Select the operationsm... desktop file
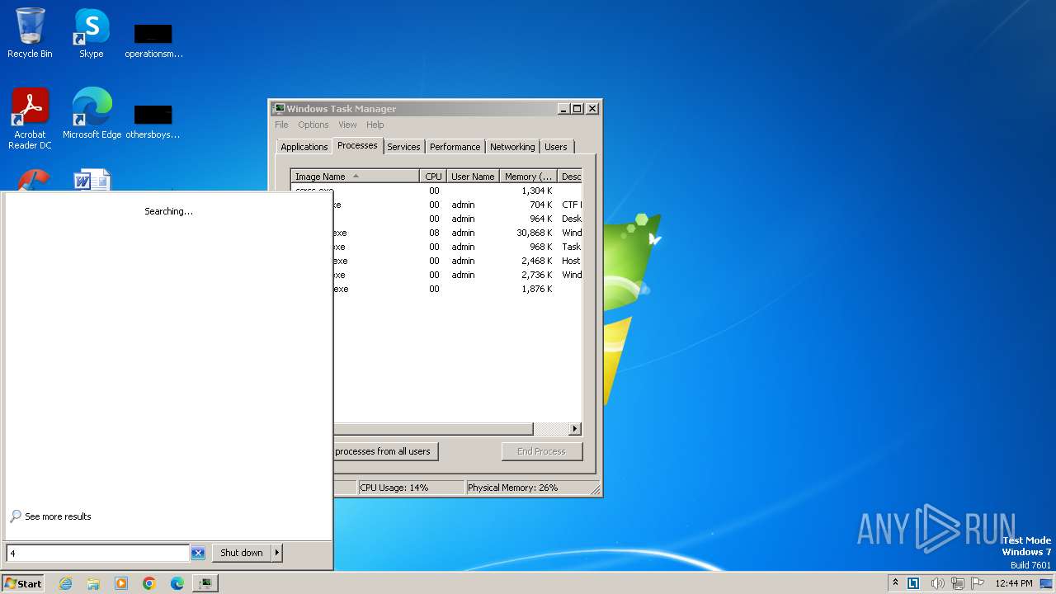 click(x=153, y=41)
